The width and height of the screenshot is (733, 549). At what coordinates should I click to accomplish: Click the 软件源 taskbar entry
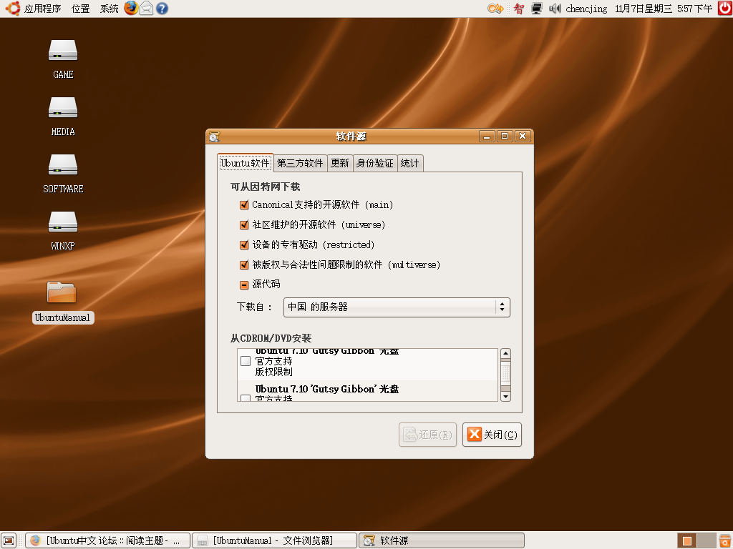pyautogui.click(x=441, y=540)
